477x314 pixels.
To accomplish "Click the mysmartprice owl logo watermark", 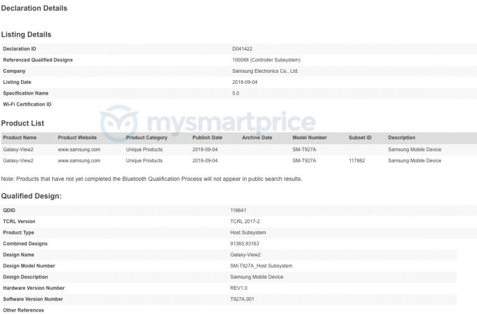I will click(x=119, y=123).
